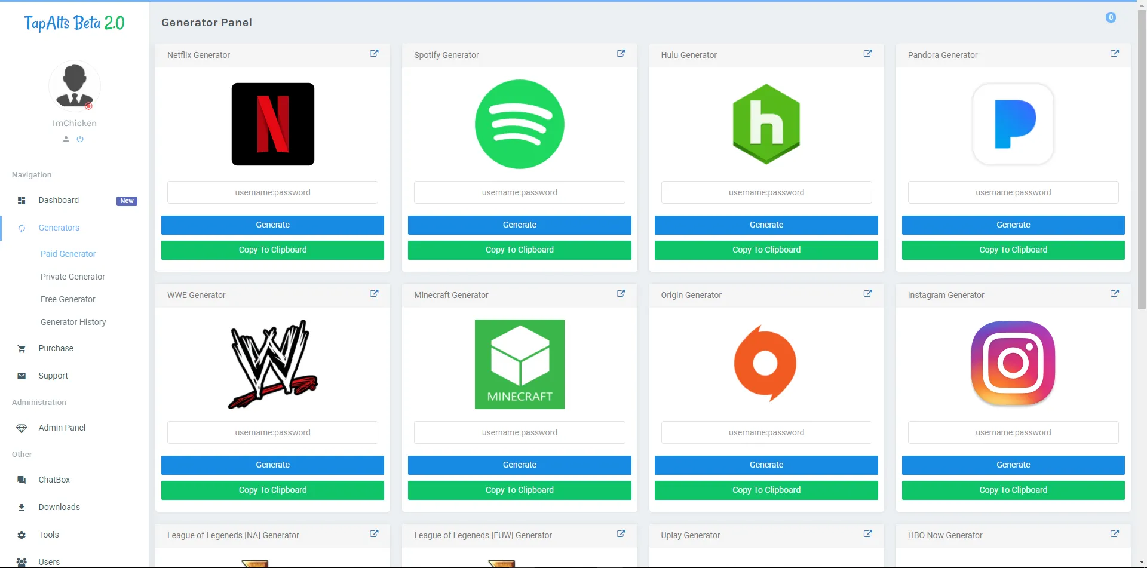
Task: Generate a Netflix account
Action: coord(272,225)
